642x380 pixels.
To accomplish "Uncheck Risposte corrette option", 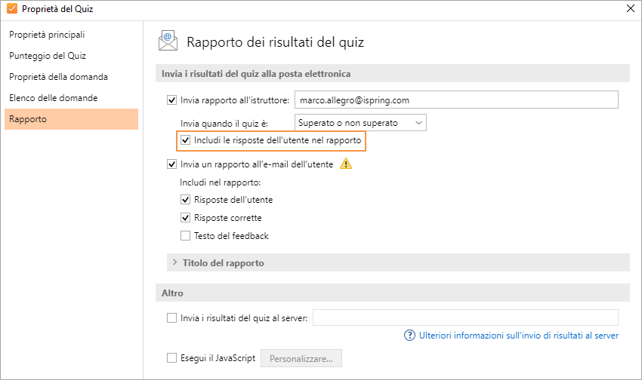I will (186, 218).
